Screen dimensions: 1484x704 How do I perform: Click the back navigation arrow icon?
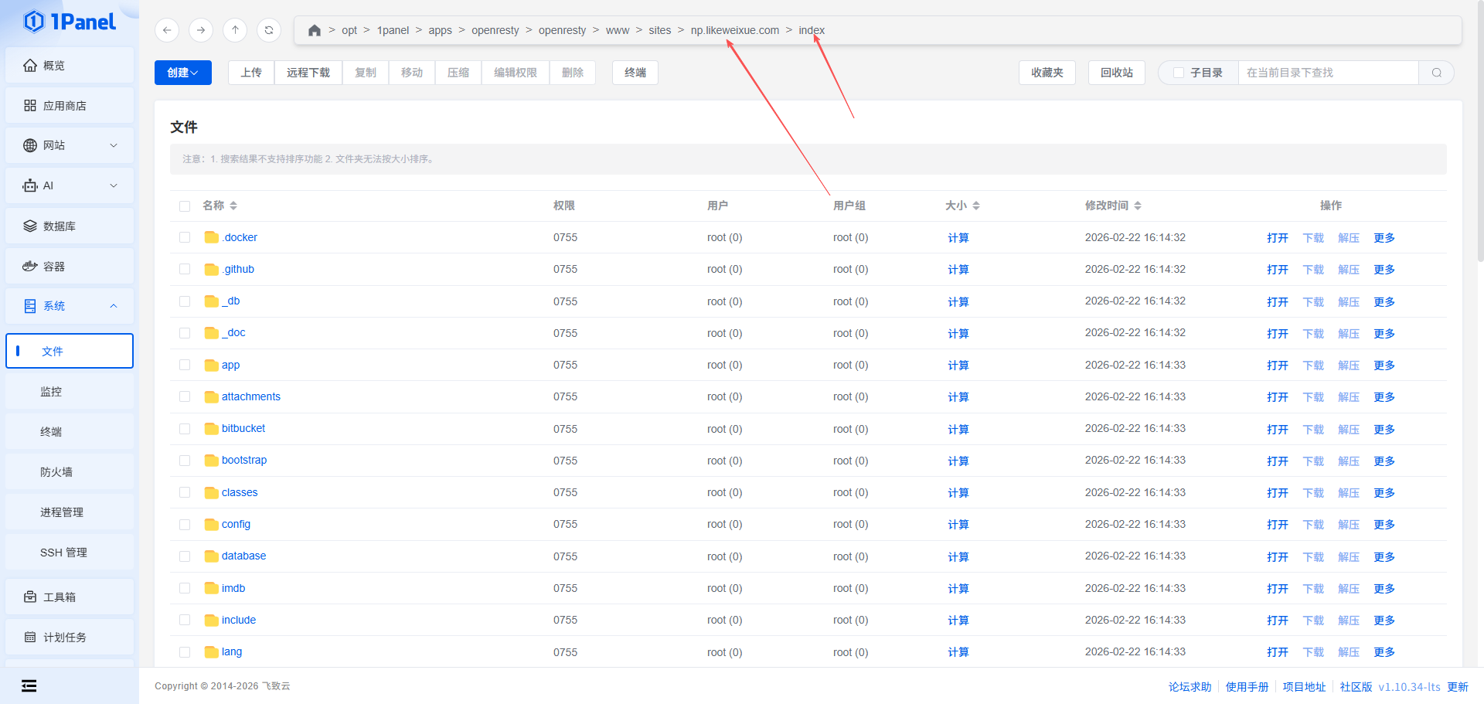(x=167, y=30)
